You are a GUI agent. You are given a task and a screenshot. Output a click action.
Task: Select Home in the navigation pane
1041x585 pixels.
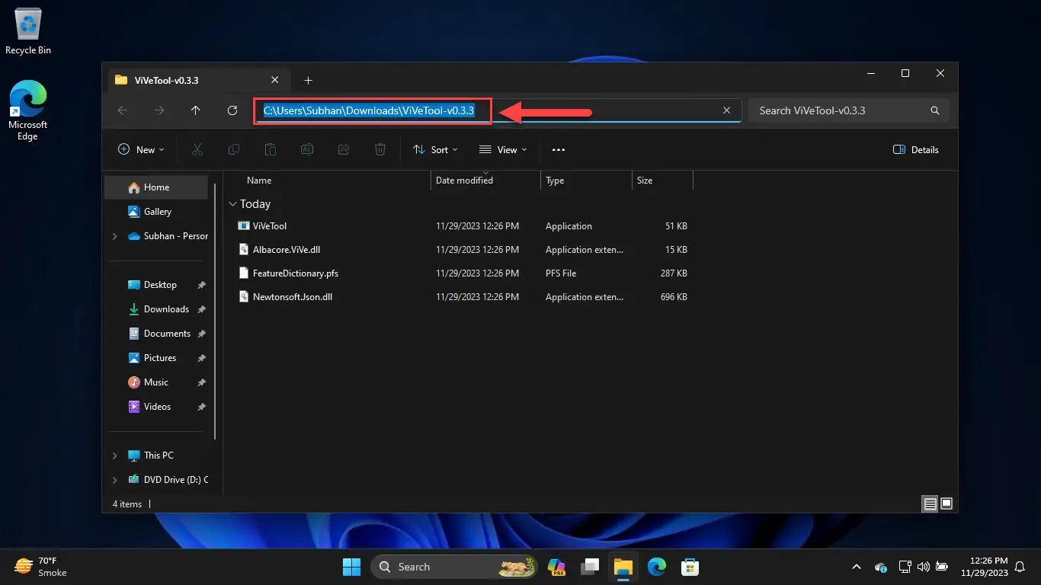[x=156, y=187]
